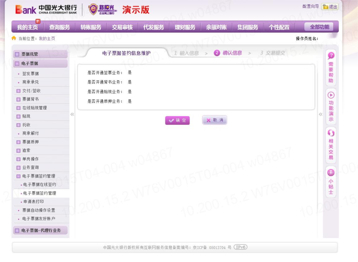Click the 是否开通质押业务 label
The image size is (358, 262).
coord(105,101)
